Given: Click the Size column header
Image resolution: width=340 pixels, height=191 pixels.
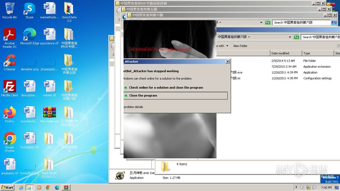Looking at the screenshot, I should (337, 53).
